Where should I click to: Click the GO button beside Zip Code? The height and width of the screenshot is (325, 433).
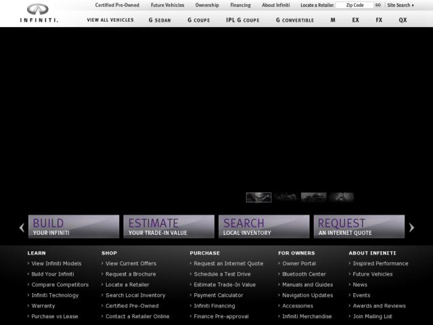pos(378,5)
